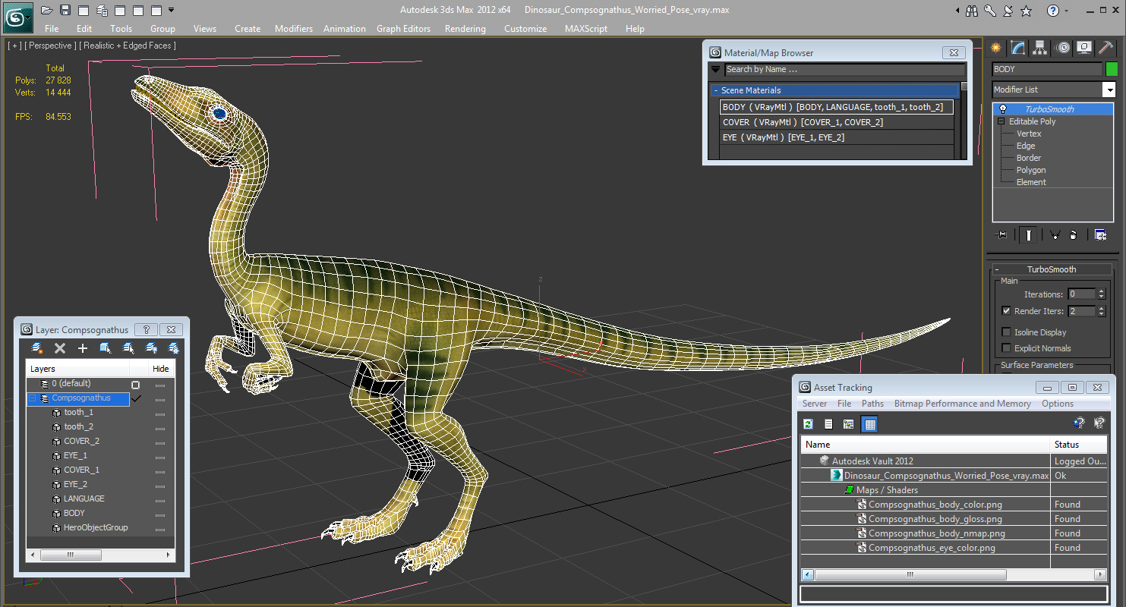
Task: Open quick access toolbar dropdown arrow
Action: (x=172, y=10)
